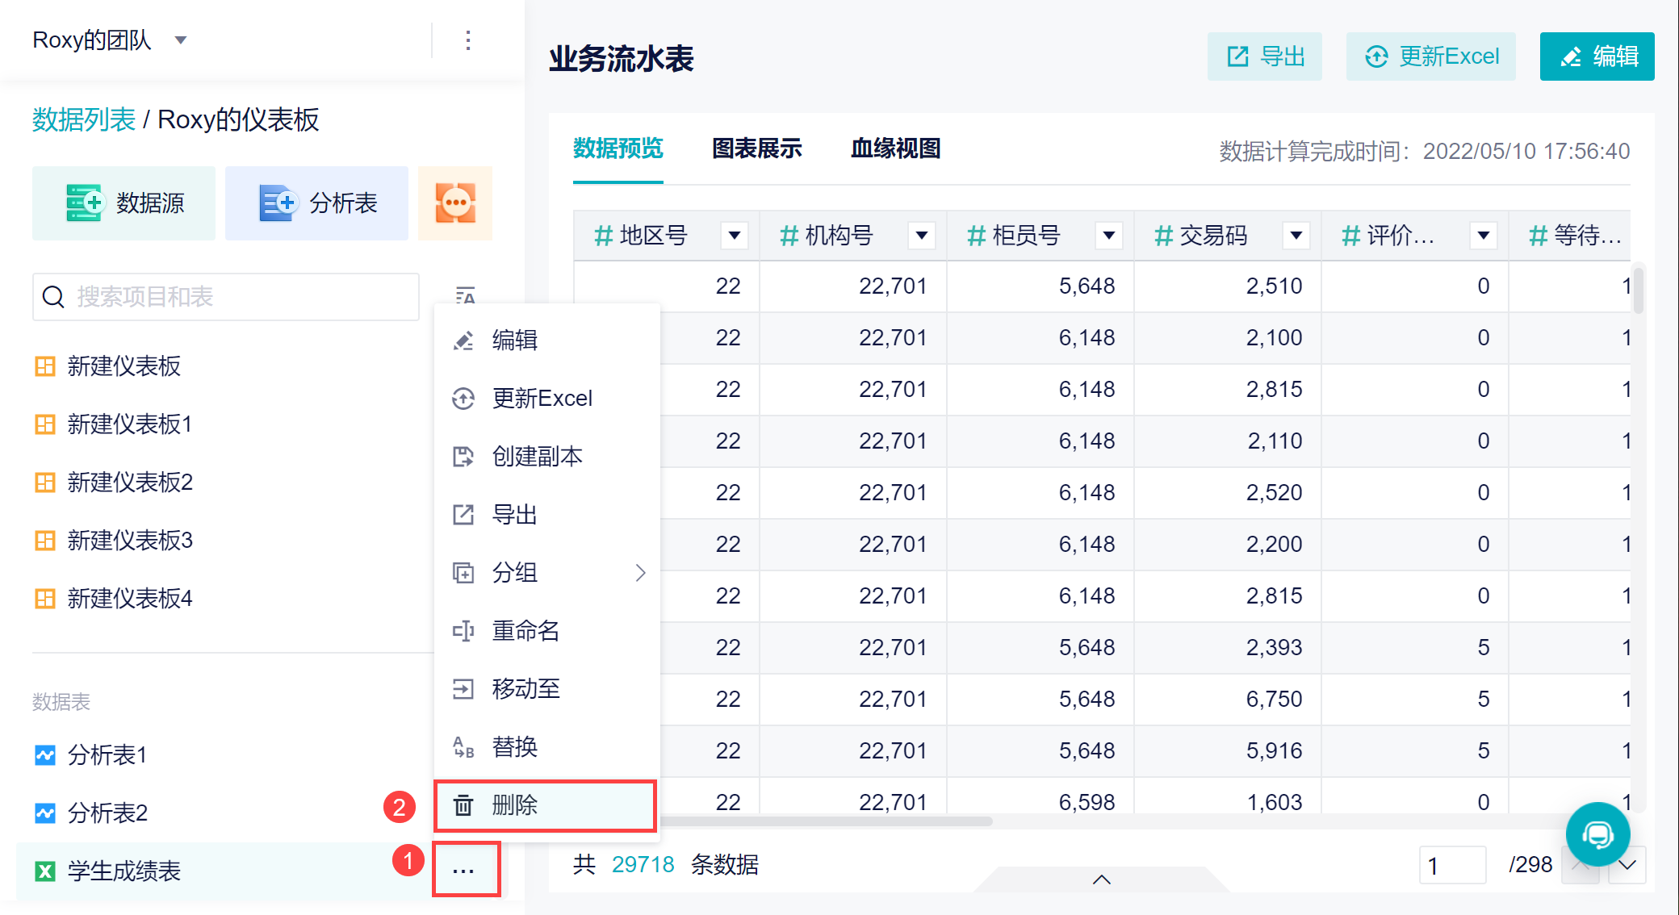
Task: Click the sort icon next to search box
Action: point(465,296)
